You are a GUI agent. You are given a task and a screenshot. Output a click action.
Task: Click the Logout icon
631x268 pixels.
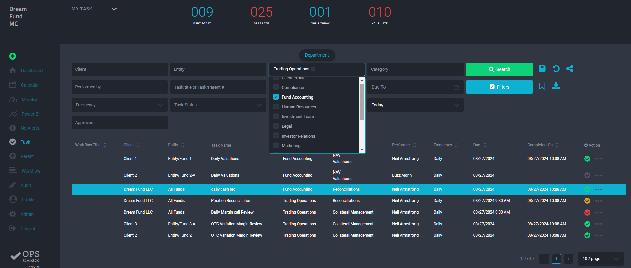pos(13,228)
